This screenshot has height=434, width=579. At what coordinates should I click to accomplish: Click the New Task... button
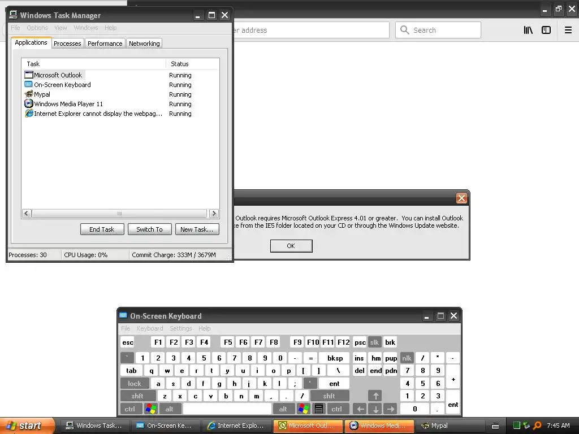[197, 229]
